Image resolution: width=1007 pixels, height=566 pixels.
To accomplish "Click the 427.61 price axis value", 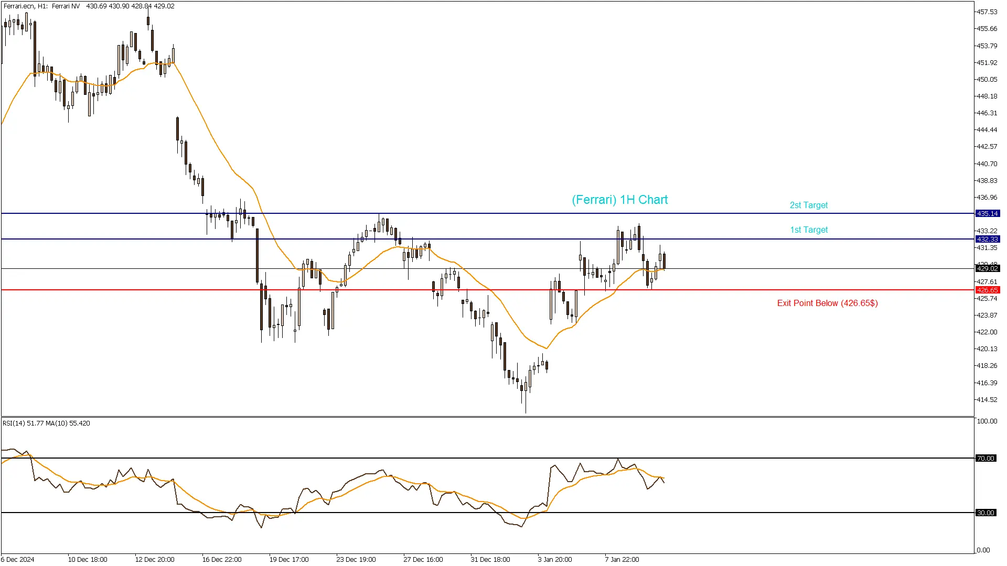I will coord(986,282).
